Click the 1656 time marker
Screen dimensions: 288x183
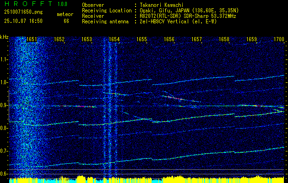169,39
